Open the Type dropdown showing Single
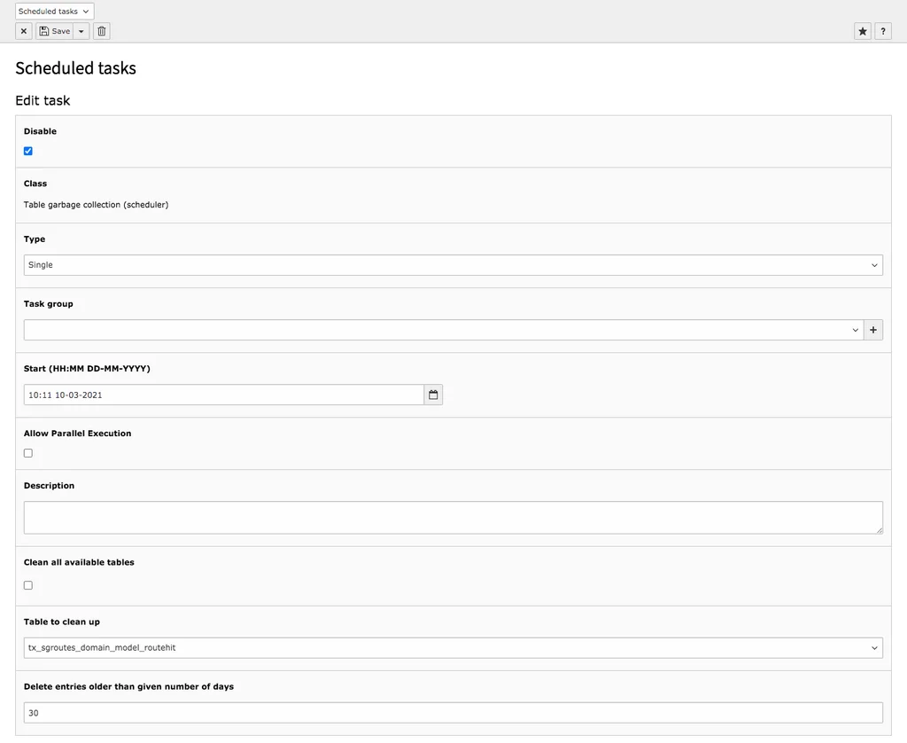Viewport: 907px width, 743px height. coord(453,264)
